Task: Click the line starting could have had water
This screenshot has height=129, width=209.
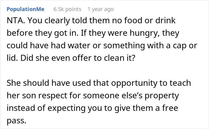Action: click(102, 46)
